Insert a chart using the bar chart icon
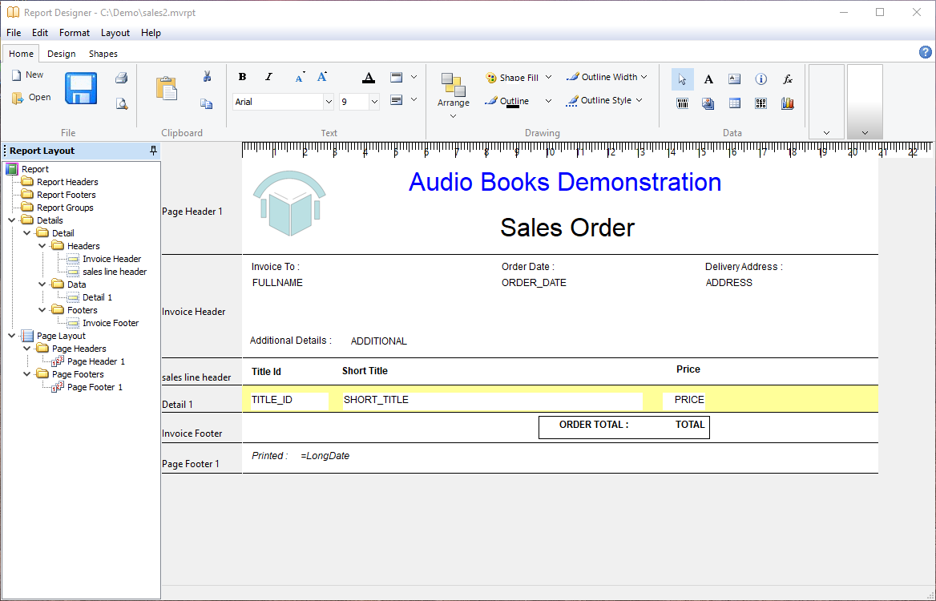 pos(788,103)
